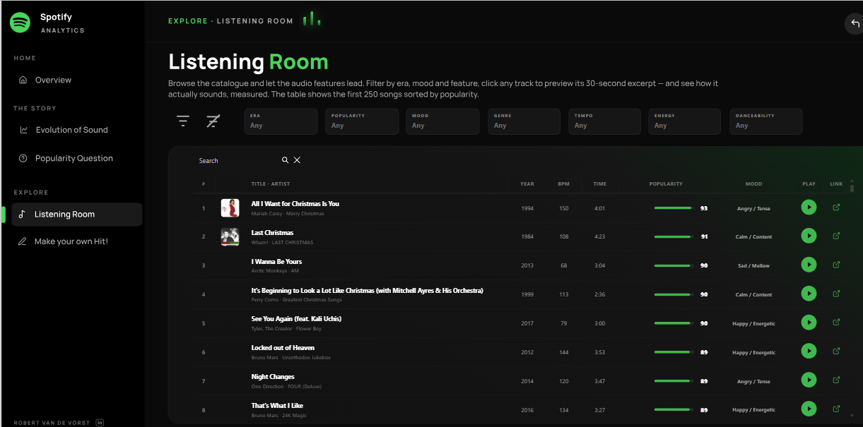Open the Energy filter dropdown
Image resolution: width=863 pixels, height=427 pixels.
click(685, 121)
